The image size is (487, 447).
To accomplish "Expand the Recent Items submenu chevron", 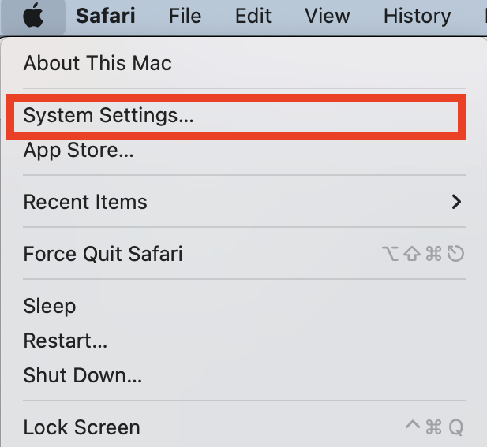I will click(456, 202).
